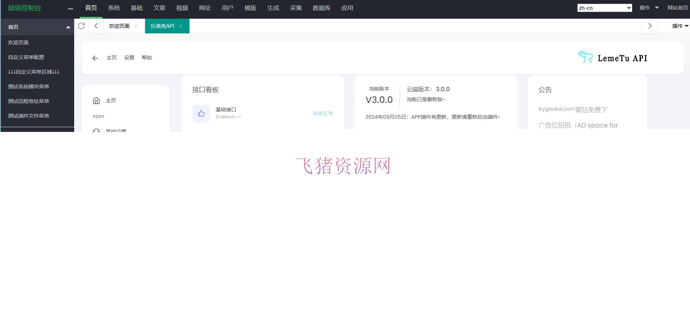Screen dimensions: 690x336
Task: Collapse the 首页 sidebar section
Action: coord(68,26)
